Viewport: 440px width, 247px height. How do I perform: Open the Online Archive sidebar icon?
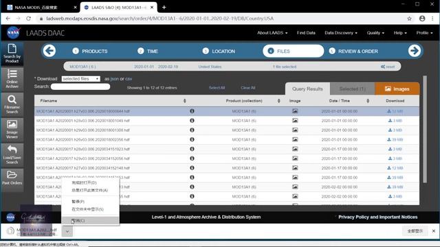[x=12, y=79]
